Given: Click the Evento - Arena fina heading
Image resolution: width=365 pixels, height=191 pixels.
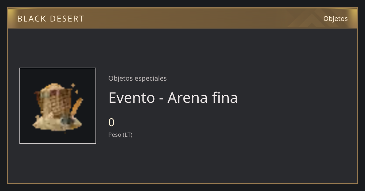Looking at the screenshot, I should [x=173, y=98].
